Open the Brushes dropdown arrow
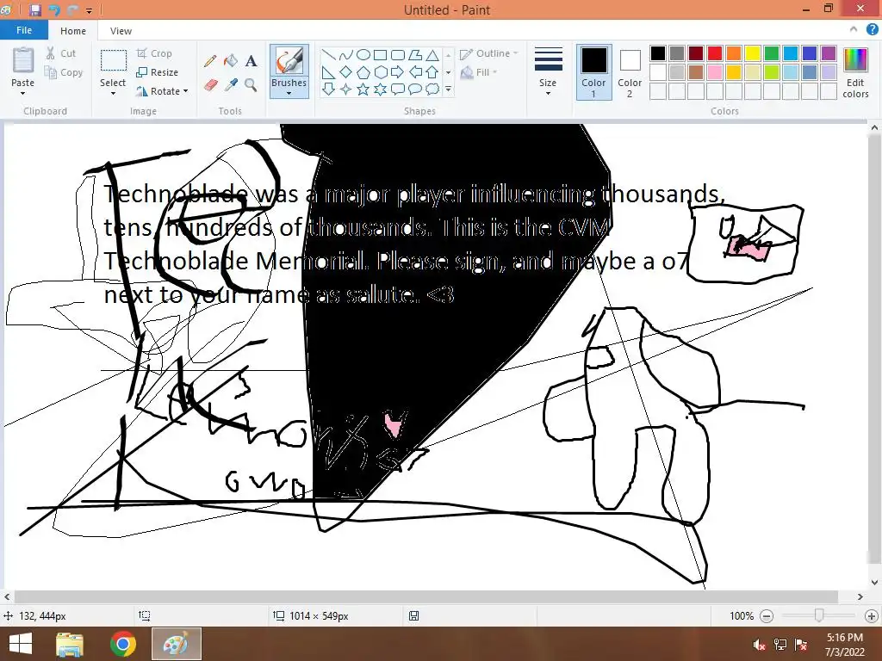 coord(289,93)
